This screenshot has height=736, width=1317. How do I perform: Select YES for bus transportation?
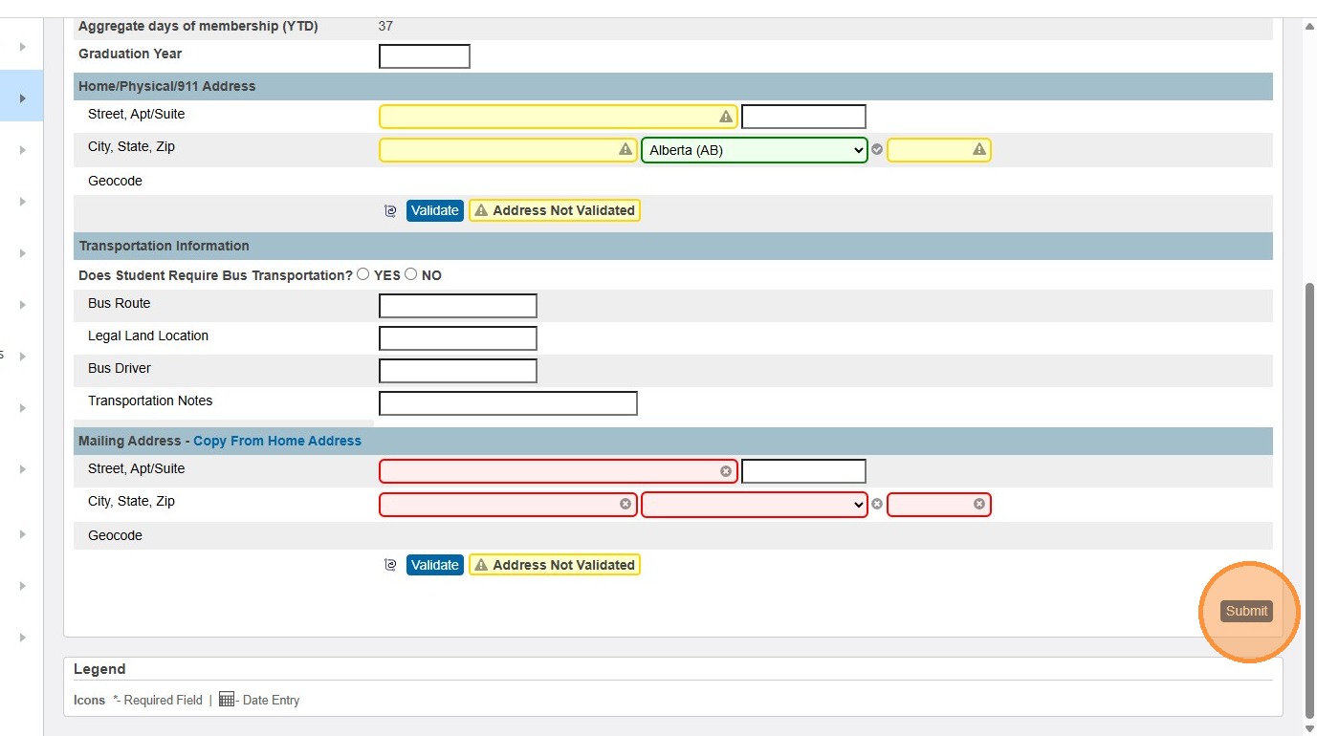click(363, 274)
